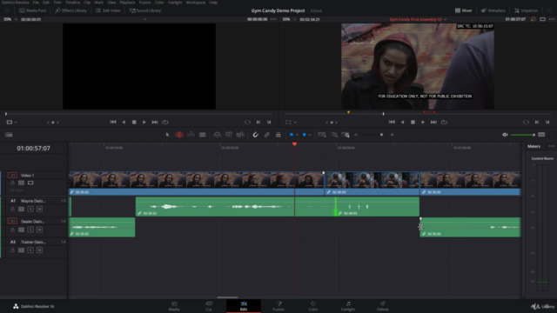The width and height of the screenshot is (557, 313).
Task: Switch to the Fairlight page
Action: click(x=348, y=306)
